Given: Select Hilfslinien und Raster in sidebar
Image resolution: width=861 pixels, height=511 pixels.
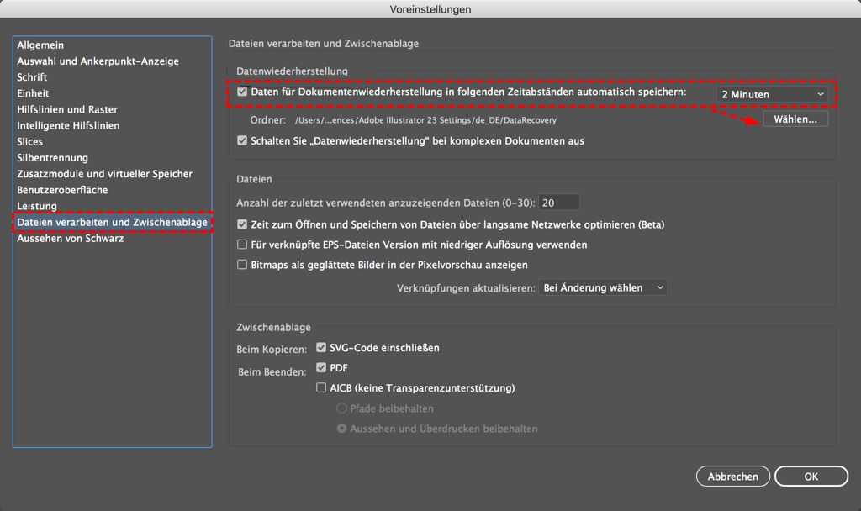Looking at the screenshot, I should [67, 109].
